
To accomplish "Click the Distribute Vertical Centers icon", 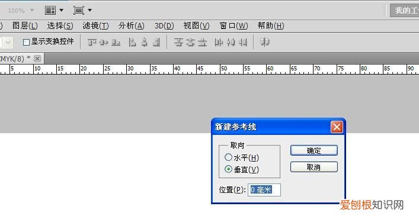I will coord(190,42).
